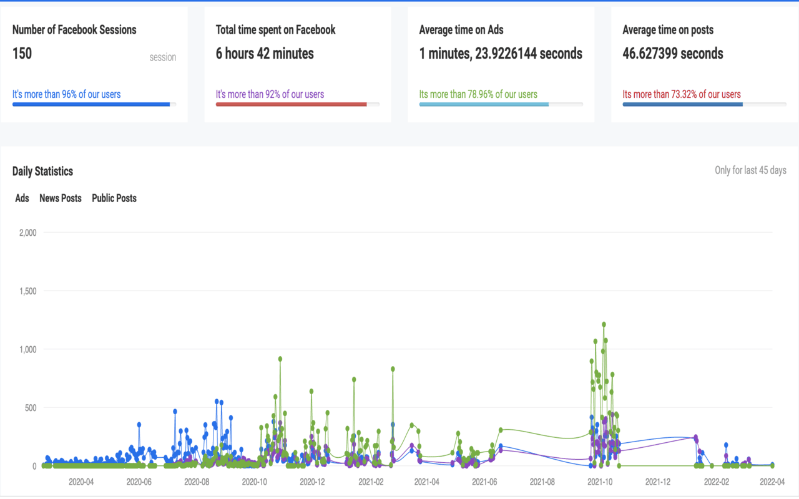Image resolution: width=799 pixels, height=499 pixels.
Task: Click "It's more than 92% of our users" text
Action: click(270, 94)
